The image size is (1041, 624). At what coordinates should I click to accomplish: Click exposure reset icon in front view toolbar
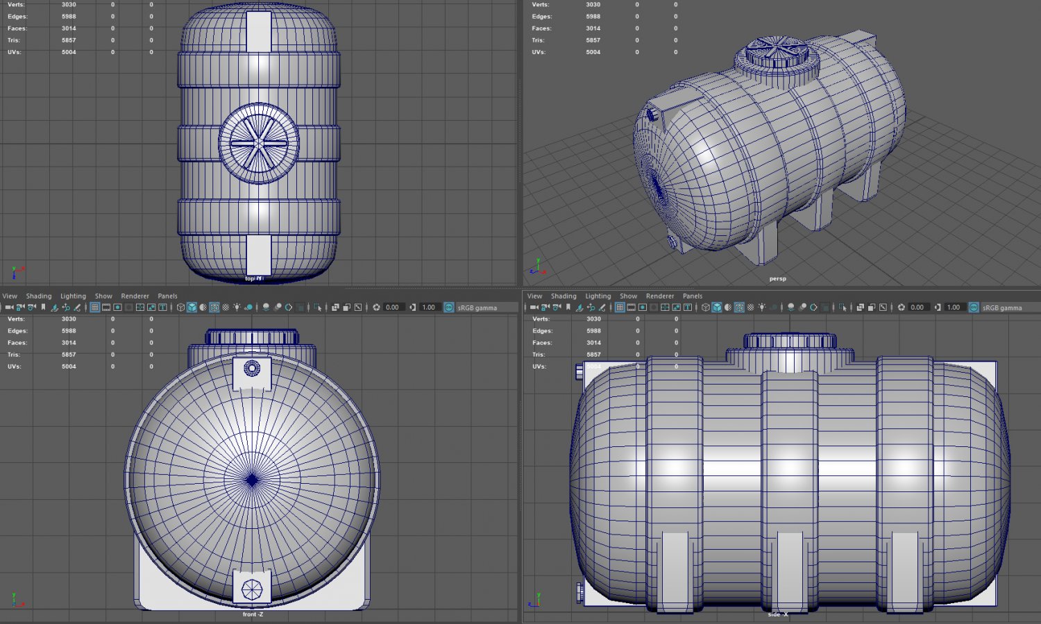376,307
